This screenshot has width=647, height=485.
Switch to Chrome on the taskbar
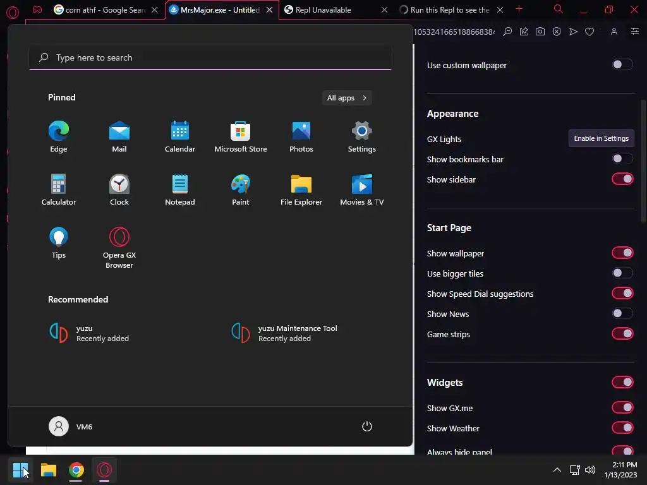pyautogui.click(x=76, y=470)
